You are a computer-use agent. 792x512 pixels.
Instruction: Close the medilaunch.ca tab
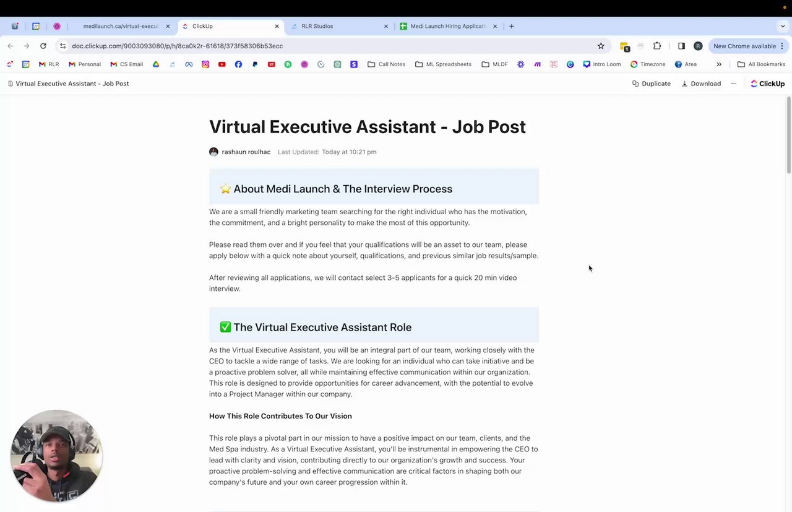168,26
